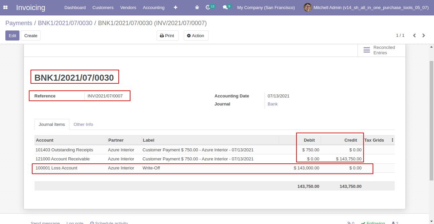Click $ 143,750.00 credit value
Viewport: 434px width, 224px height.
point(349,159)
